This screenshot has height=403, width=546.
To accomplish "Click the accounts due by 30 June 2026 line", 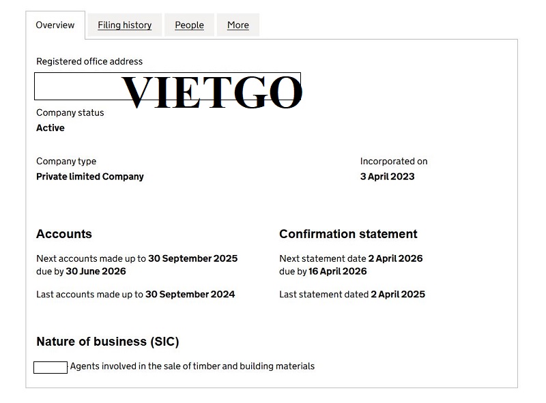I will coord(81,271).
